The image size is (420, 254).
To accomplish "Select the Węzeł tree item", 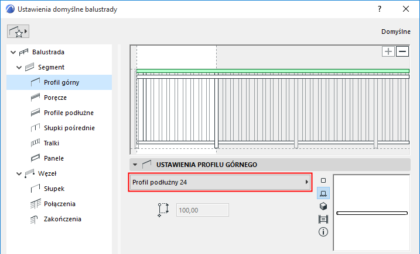I will click(47, 173).
